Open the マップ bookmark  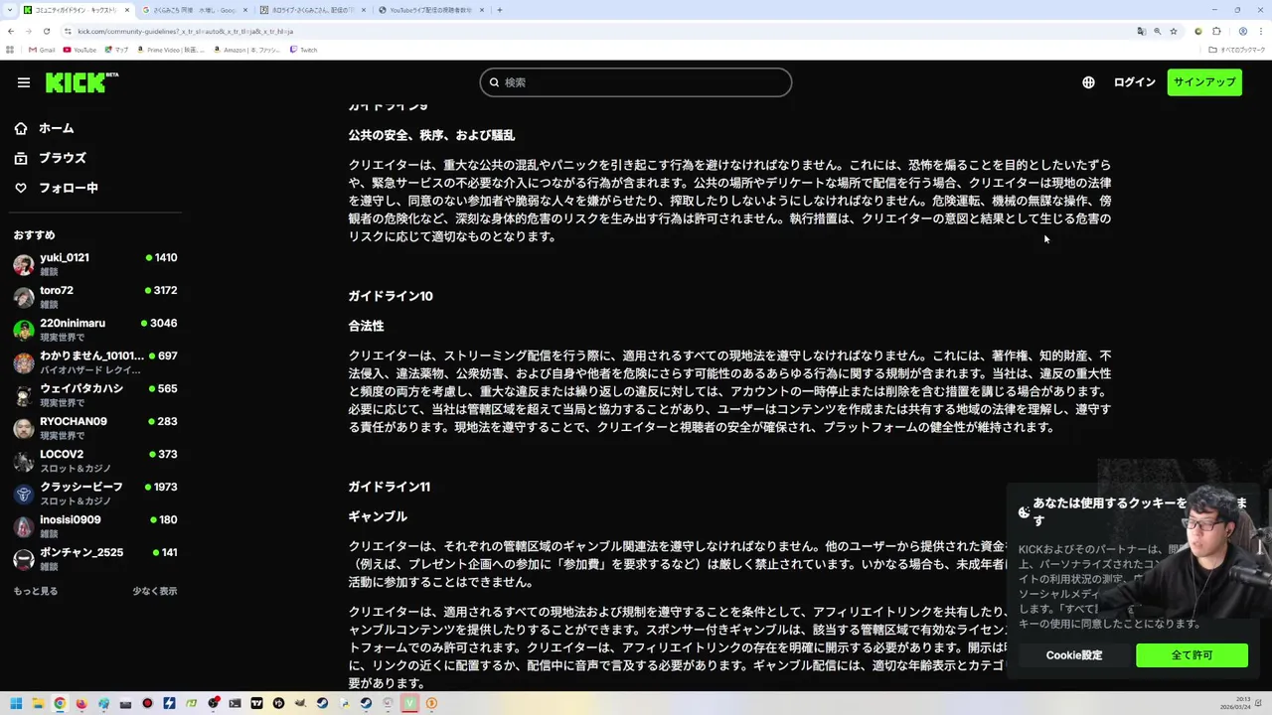pyautogui.click(x=116, y=50)
